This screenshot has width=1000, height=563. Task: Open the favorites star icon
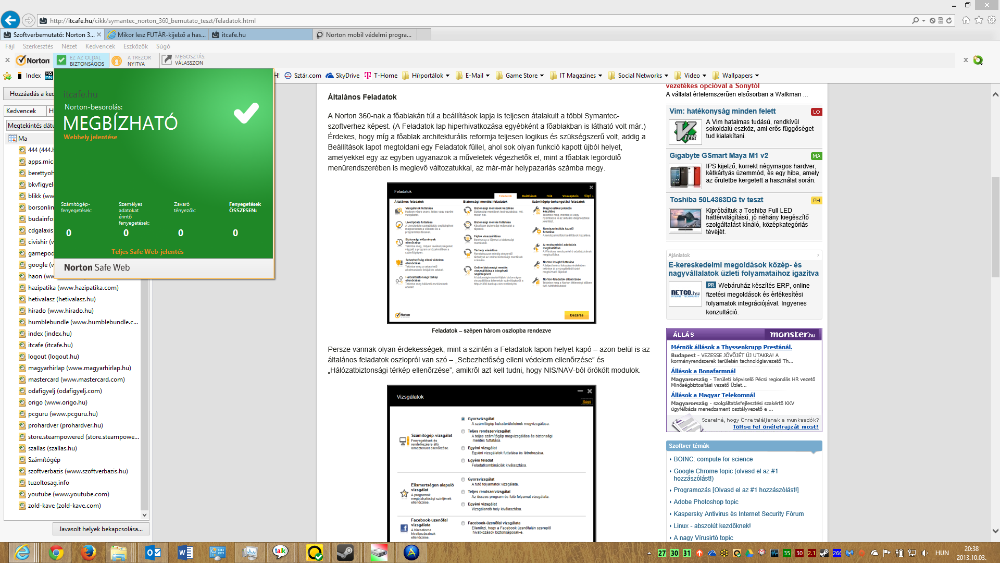point(979,20)
